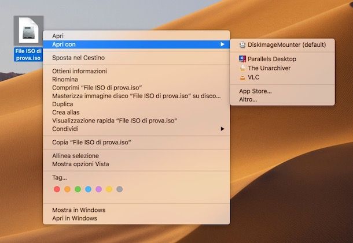Apply the green tag color
This screenshot has width=353, height=243.
[x=78, y=189]
